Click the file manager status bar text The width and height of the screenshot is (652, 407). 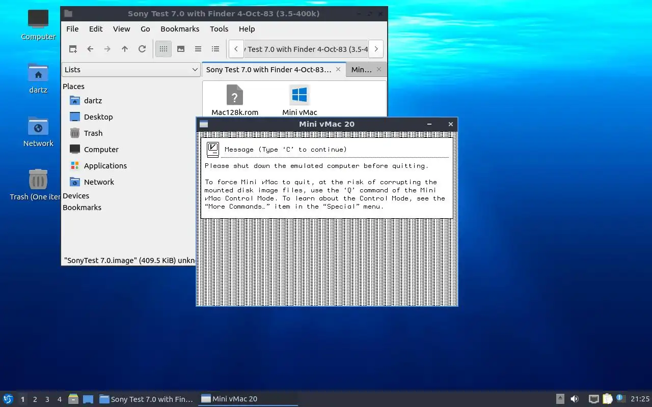(129, 260)
